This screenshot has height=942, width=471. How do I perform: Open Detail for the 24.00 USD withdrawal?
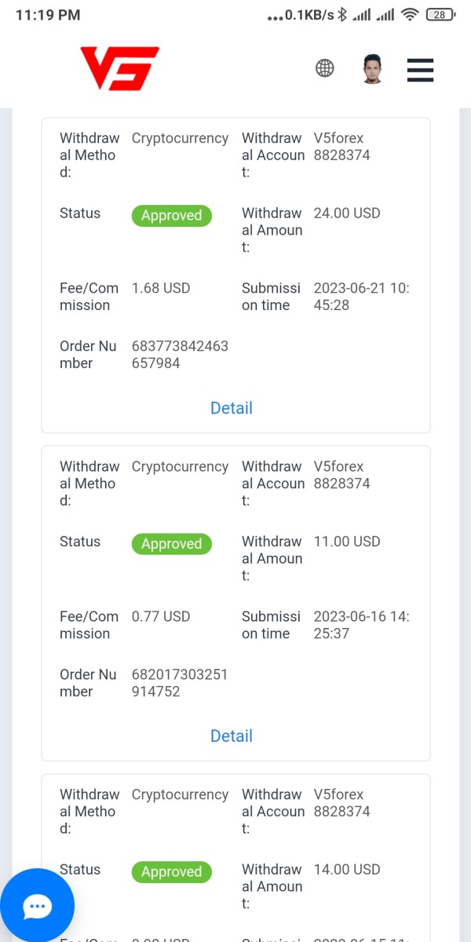point(232,408)
